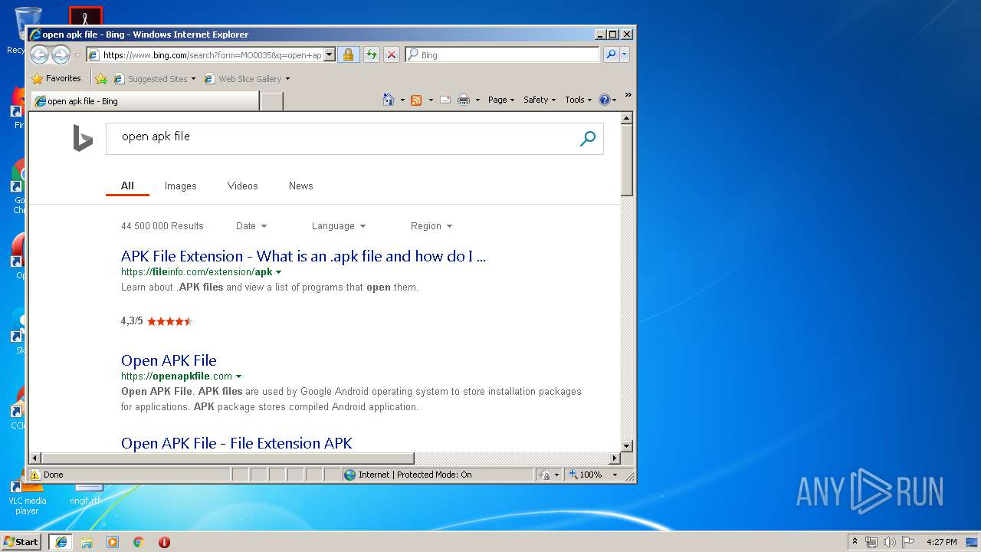Open the 'APK File Extension - What is' result
Viewport: 981px width, 552px height.
point(303,256)
